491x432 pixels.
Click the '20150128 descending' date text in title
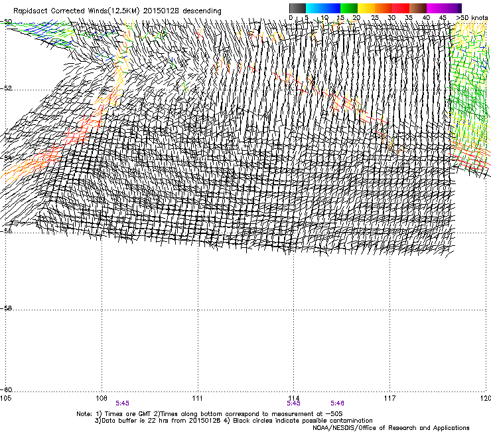click(182, 11)
